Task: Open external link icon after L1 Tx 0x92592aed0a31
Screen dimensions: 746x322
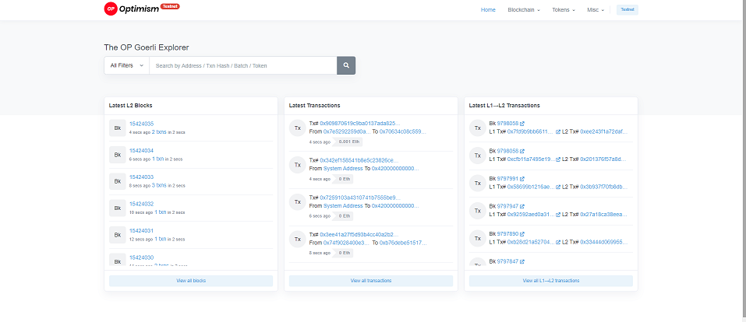Action: tap(558, 214)
